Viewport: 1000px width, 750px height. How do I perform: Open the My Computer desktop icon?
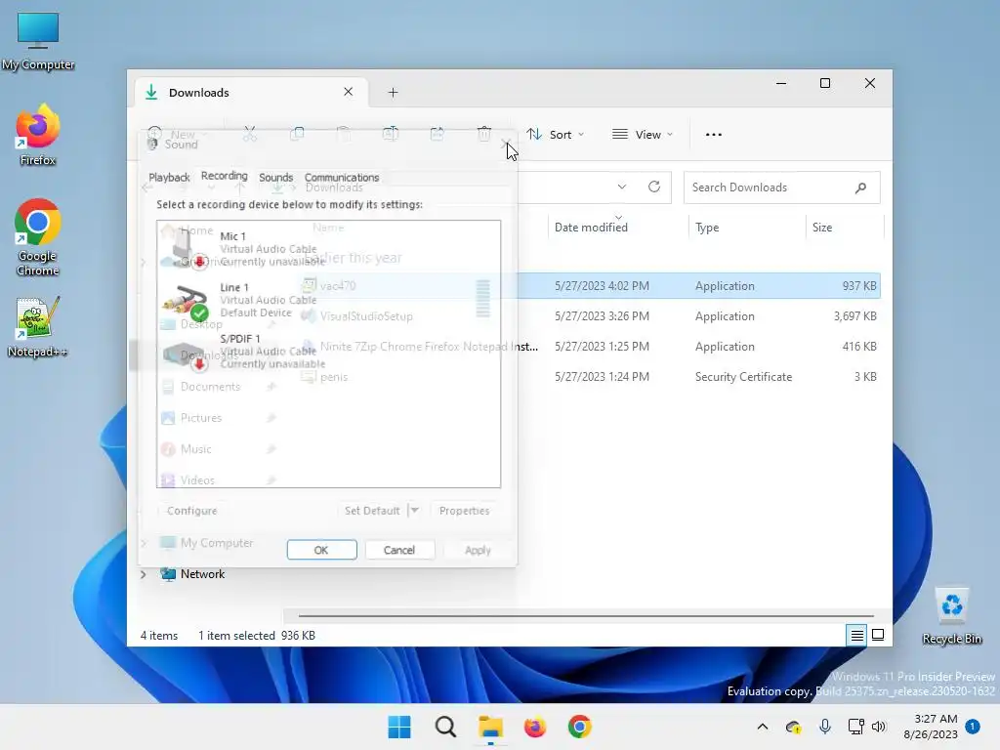(x=38, y=41)
